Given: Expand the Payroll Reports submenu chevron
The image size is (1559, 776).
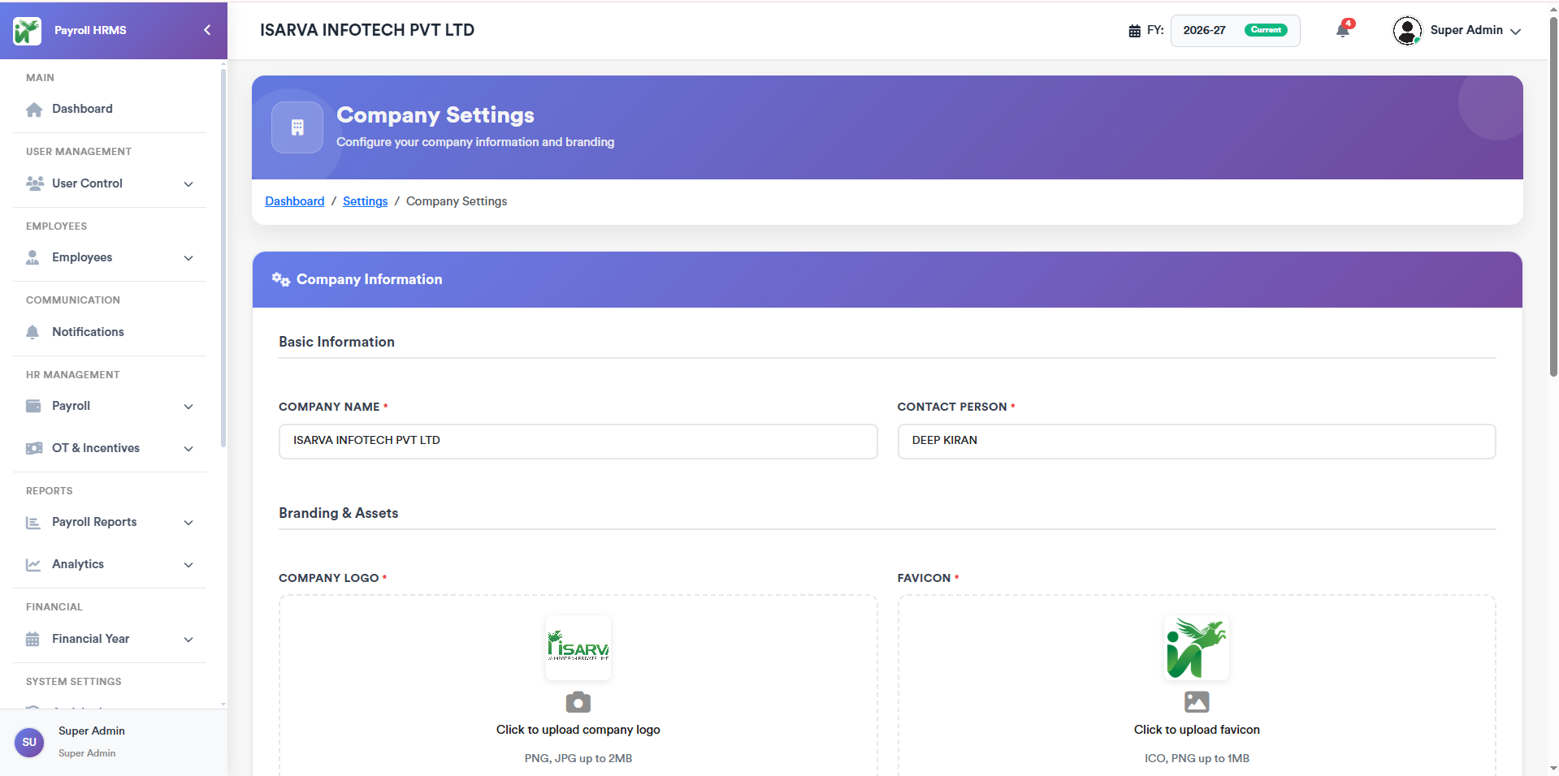Looking at the screenshot, I should tap(188, 523).
